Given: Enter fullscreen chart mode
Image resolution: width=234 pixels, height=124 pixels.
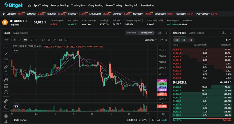Looking at the screenshot, I should pyautogui.click(x=166, y=40).
